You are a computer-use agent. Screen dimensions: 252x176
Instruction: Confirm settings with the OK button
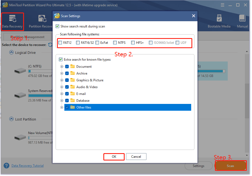[114, 156]
